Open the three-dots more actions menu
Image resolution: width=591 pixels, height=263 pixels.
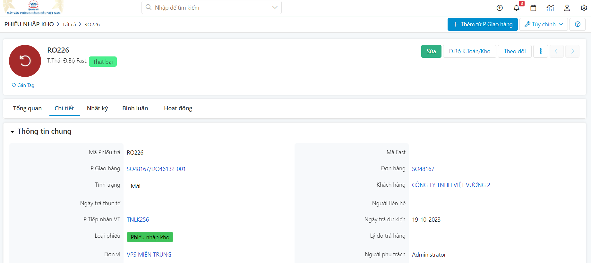coord(541,51)
